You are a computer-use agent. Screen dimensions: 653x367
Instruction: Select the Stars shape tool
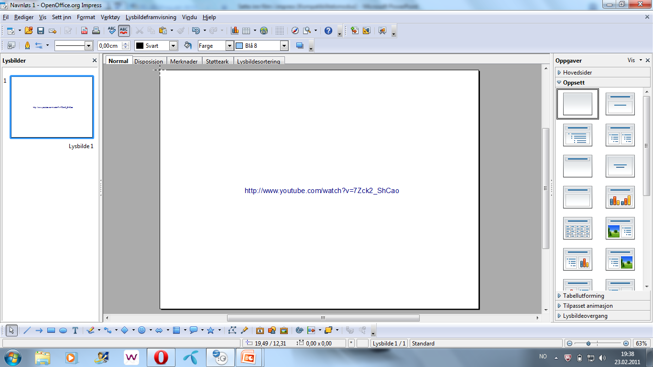210,330
